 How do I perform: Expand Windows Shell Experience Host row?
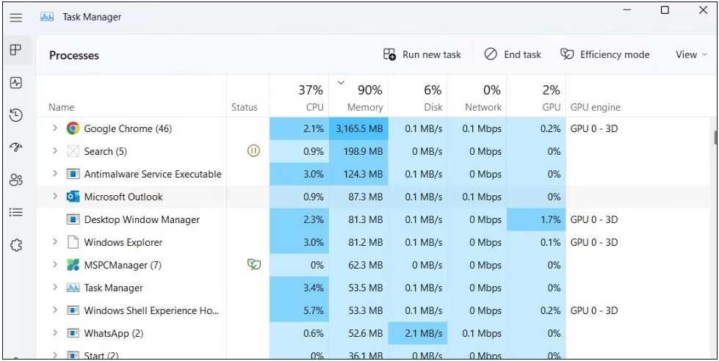[x=55, y=310]
